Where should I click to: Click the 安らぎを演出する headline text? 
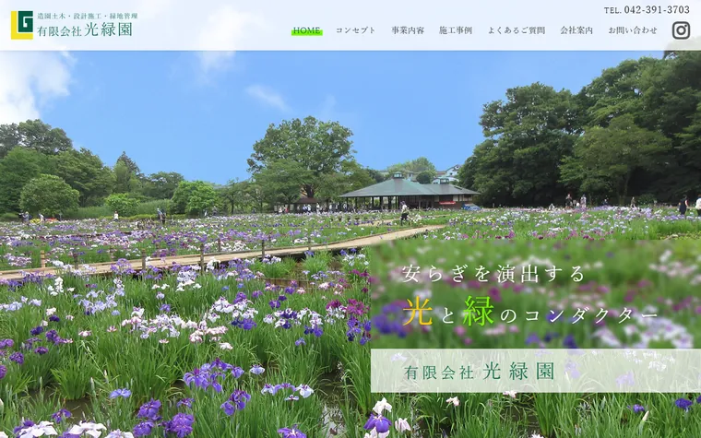(493, 274)
